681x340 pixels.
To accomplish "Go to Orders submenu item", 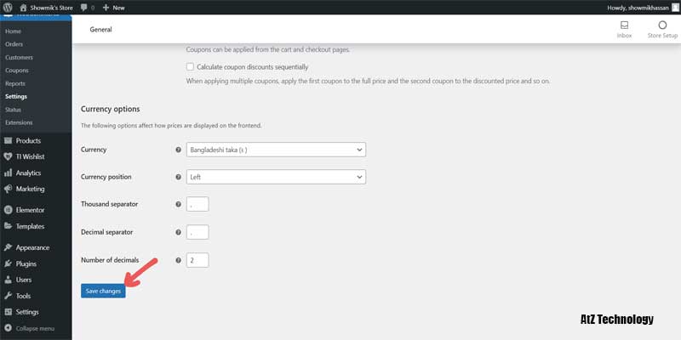I will (x=14, y=44).
